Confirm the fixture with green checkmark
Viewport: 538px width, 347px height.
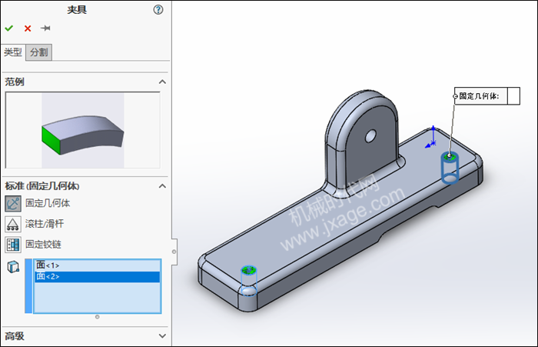coord(9,28)
